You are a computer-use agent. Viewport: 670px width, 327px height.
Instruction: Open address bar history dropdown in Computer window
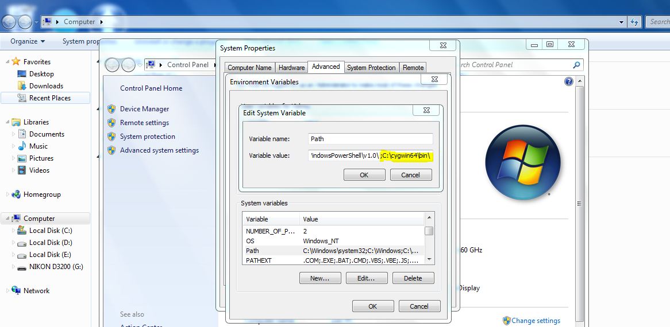coord(622,22)
